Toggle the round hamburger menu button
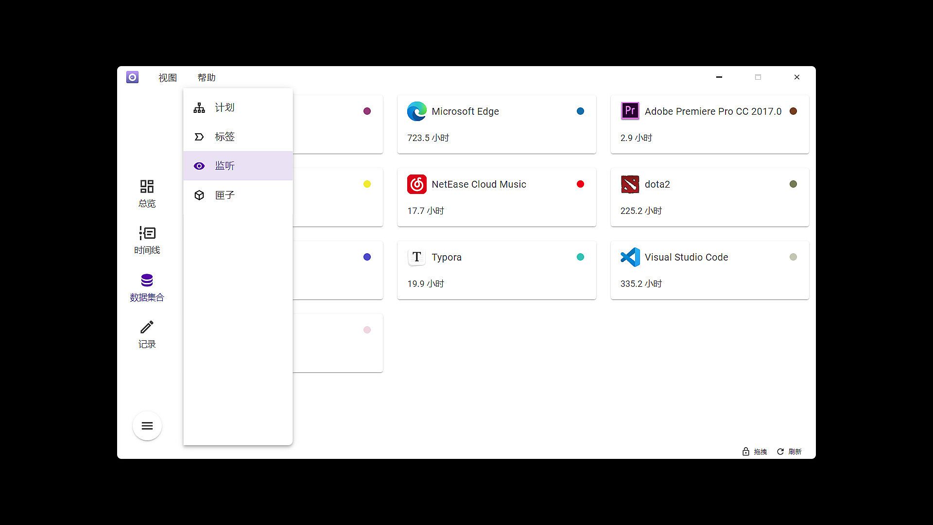 [147, 426]
